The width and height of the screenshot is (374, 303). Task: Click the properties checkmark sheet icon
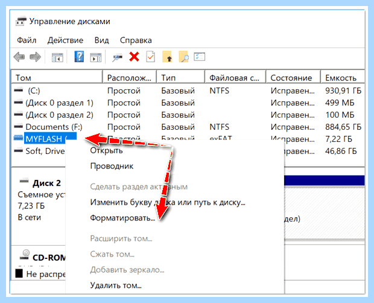[150, 57]
